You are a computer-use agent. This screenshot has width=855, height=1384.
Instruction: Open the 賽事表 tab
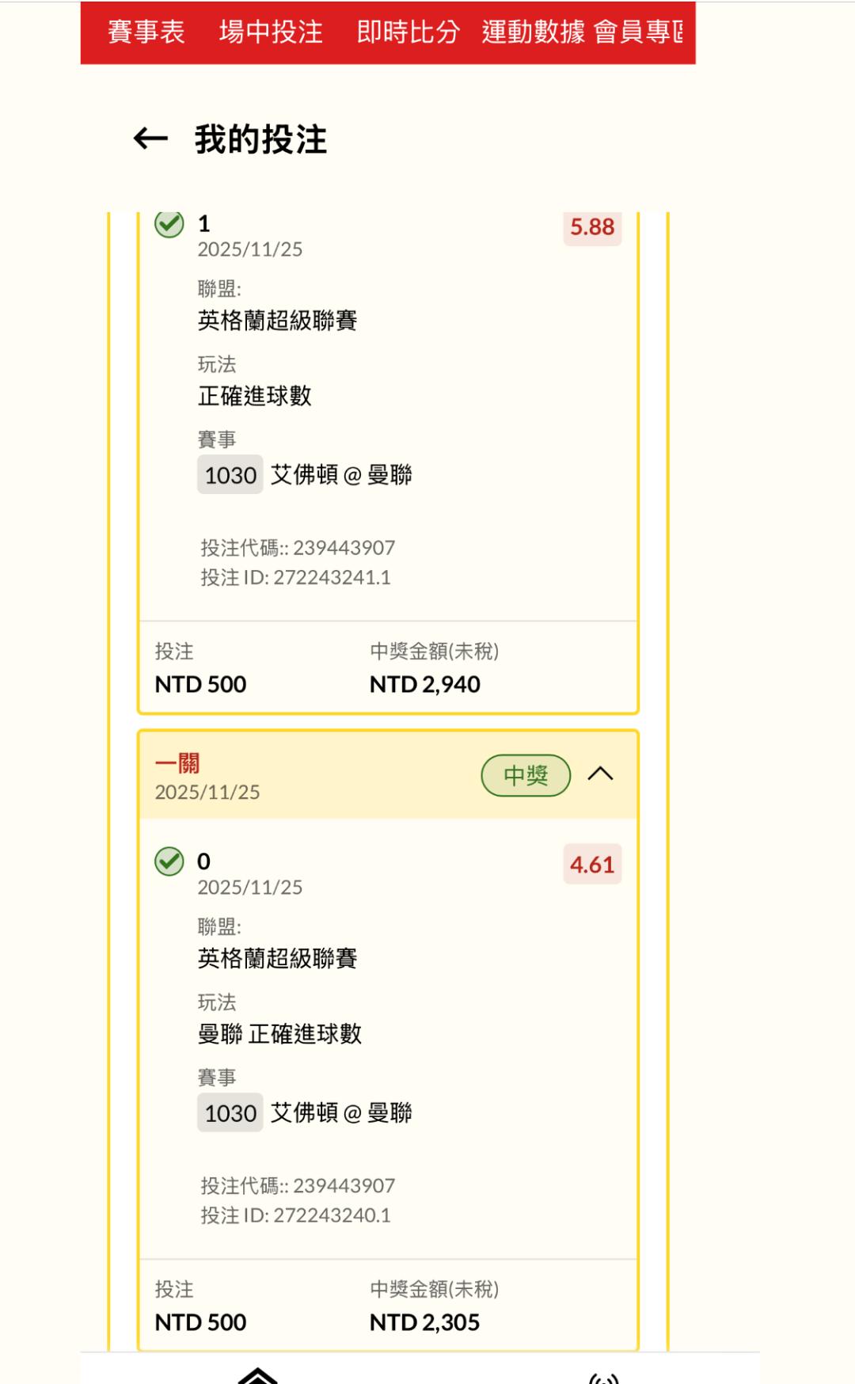click(x=146, y=32)
